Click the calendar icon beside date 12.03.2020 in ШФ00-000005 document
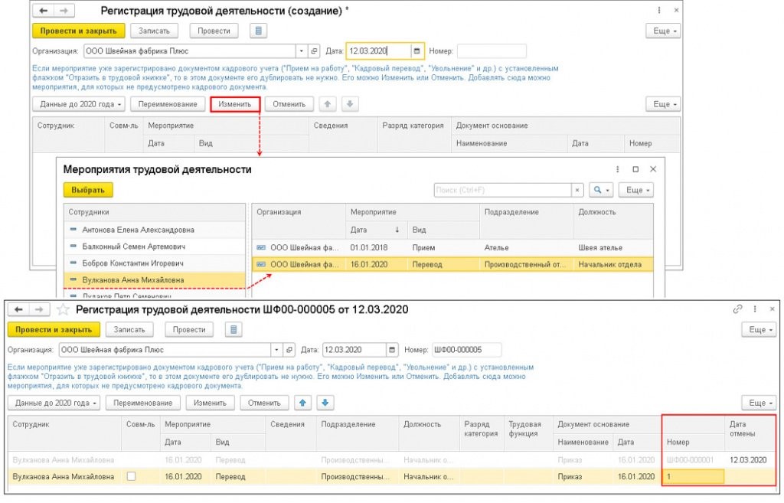The height and width of the screenshot is (503, 784). pos(393,350)
